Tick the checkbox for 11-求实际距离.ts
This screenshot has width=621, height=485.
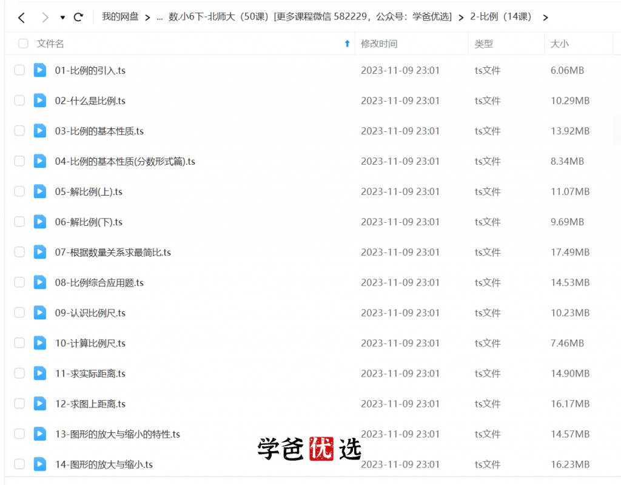[19, 373]
